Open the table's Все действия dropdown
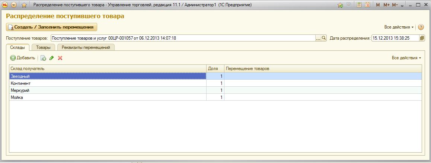Screen dimensions: 431x163 tap(406, 58)
